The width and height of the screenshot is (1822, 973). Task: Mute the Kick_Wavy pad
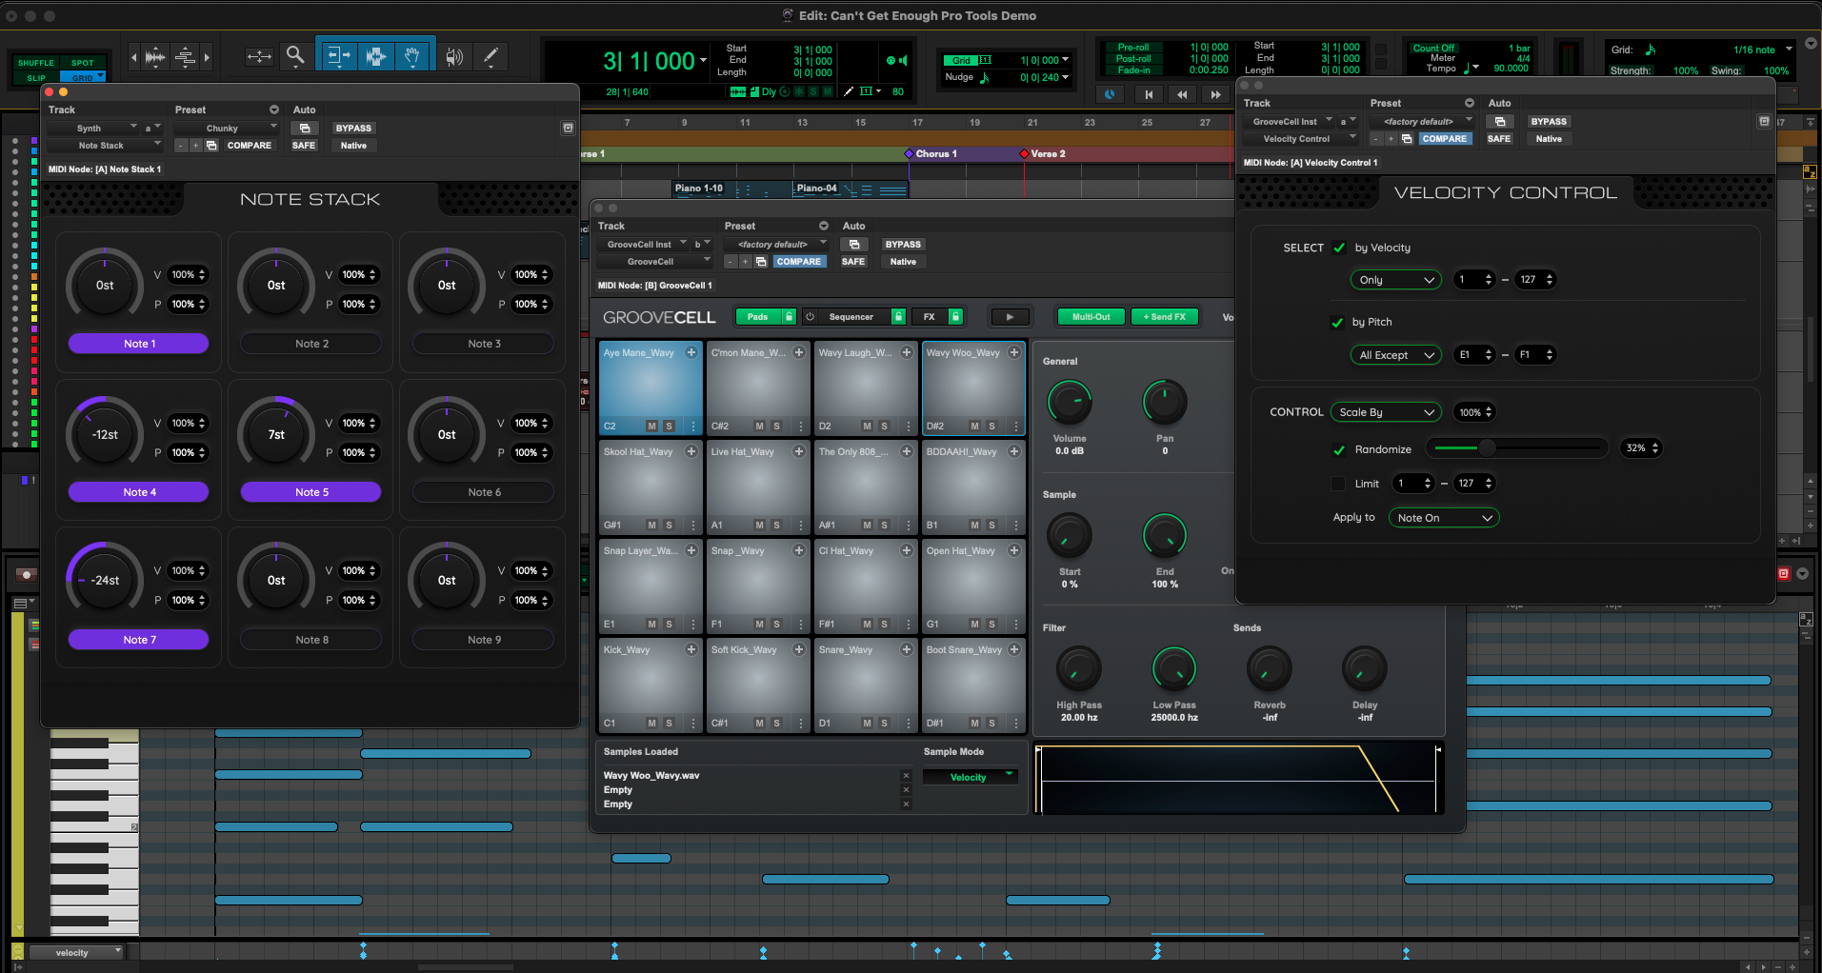pos(651,724)
